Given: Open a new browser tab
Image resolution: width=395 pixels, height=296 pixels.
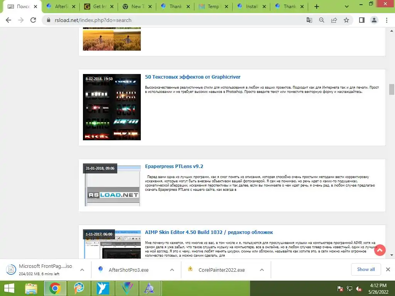Looking at the screenshot, I should pos(317,7).
